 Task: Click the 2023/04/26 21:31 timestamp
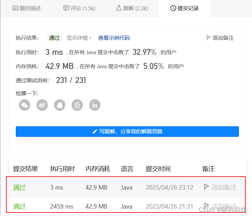pos(169,207)
